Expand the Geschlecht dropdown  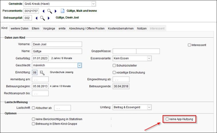(80, 65)
